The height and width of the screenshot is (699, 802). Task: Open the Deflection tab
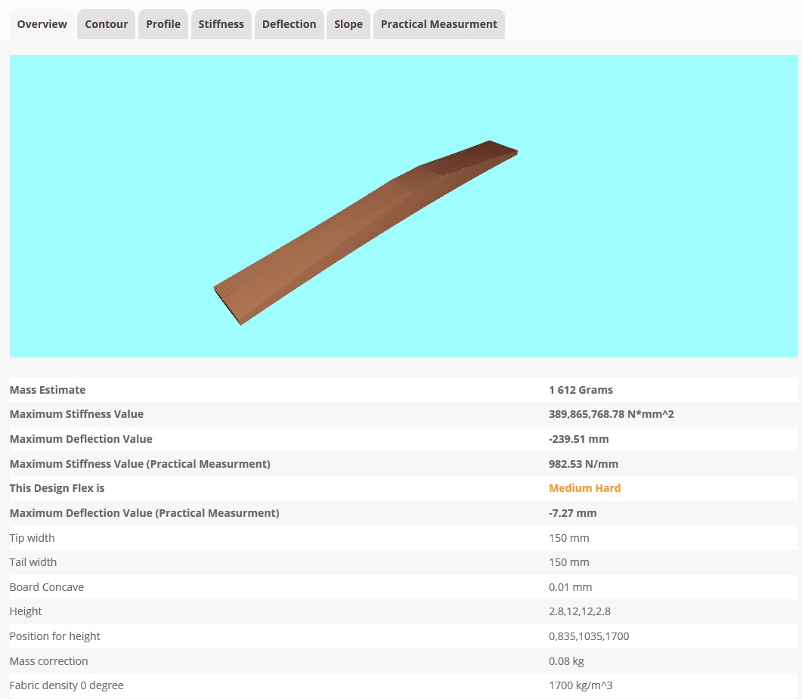(289, 24)
